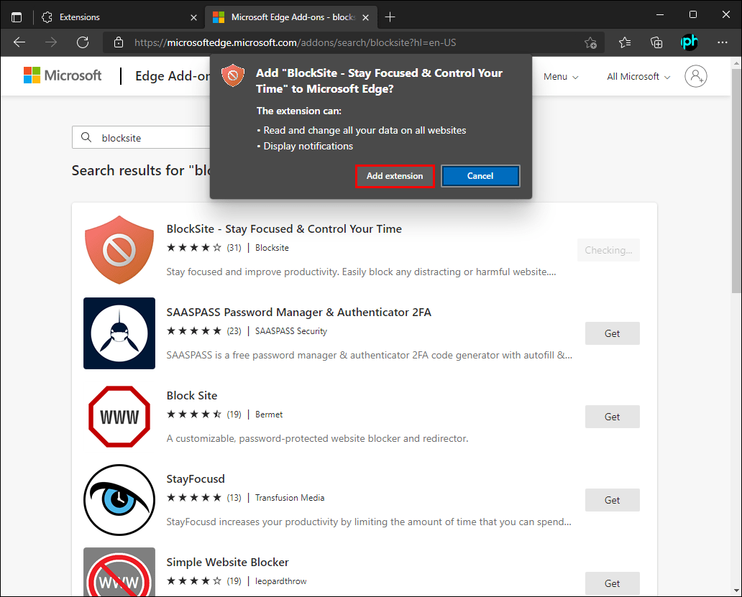Click the search magnifier in the blocksite field
The width and height of the screenshot is (742, 597).
coord(86,137)
